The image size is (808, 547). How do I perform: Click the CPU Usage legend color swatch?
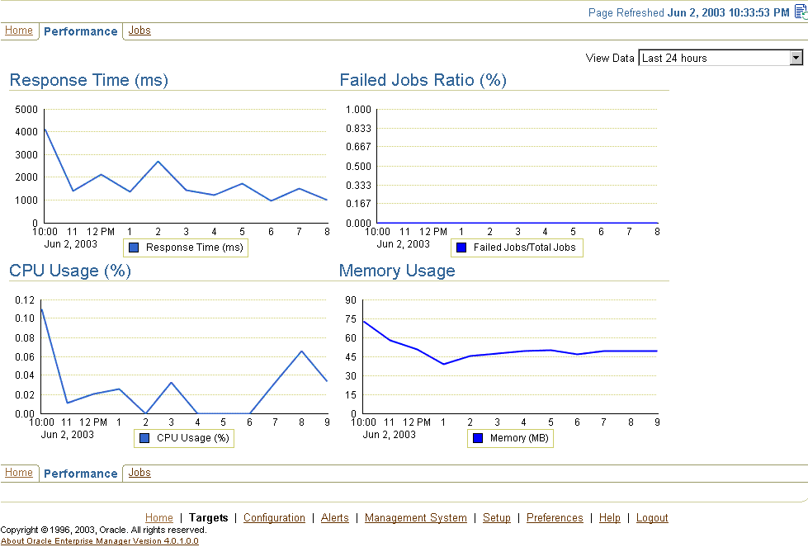tap(144, 438)
